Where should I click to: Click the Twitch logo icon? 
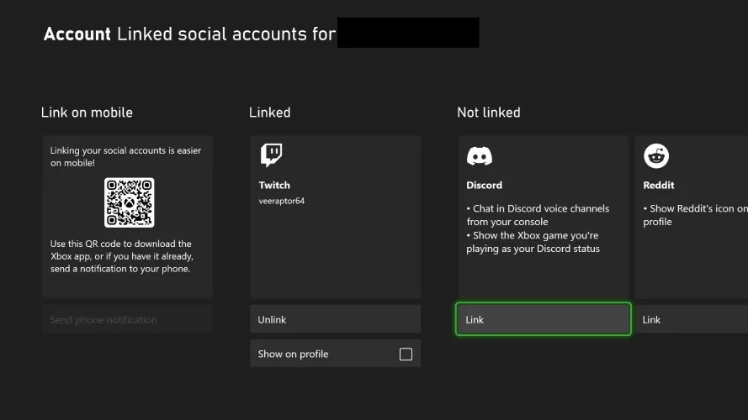[x=271, y=155]
